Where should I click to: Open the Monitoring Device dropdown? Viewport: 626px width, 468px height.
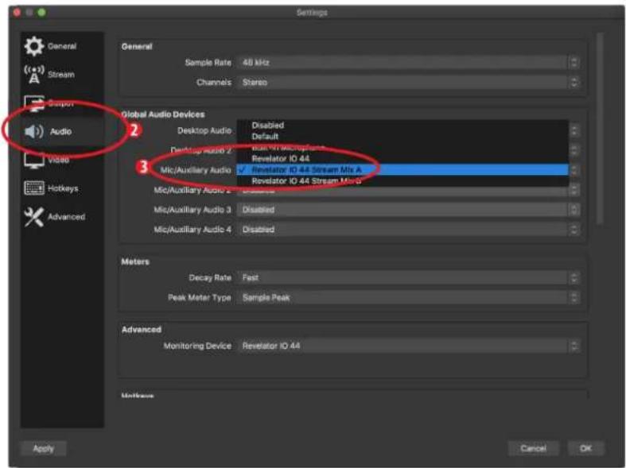tap(408, 346)
